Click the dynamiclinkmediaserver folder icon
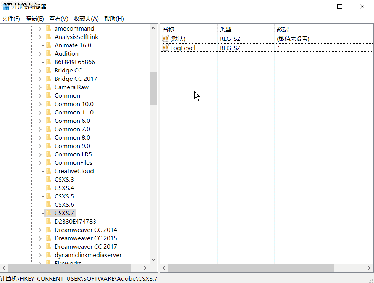374x283 pixels. tap(48, 255)
